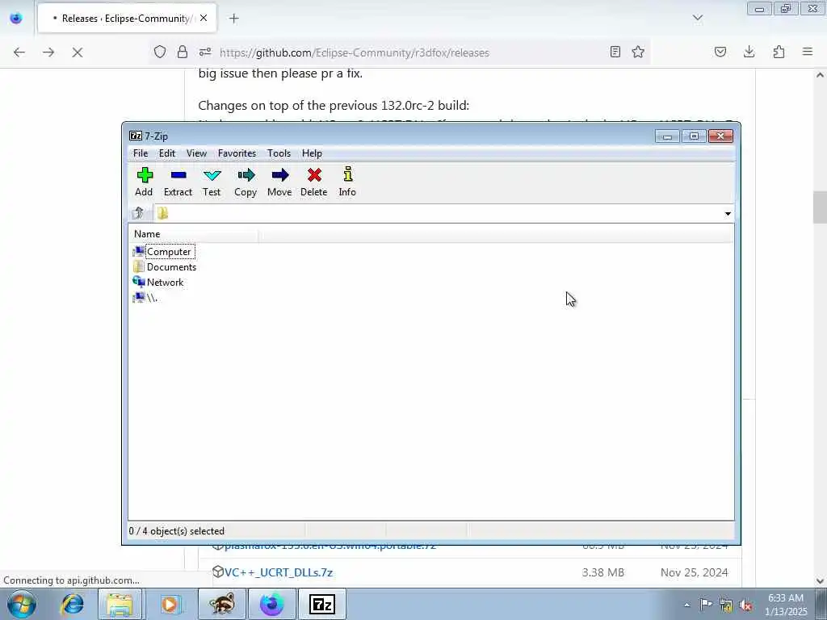Open Firefox downloads panel
Screen dimensions: 827x620
tap(749, 52)
